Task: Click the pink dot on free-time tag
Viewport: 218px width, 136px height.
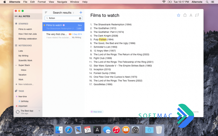Action: pos(17,96)
